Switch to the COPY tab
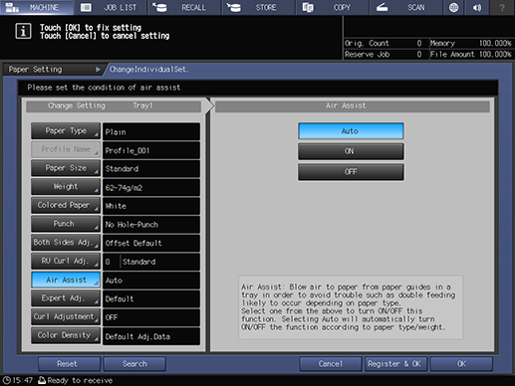The image size is (515, 386). (x=333, y=7)
